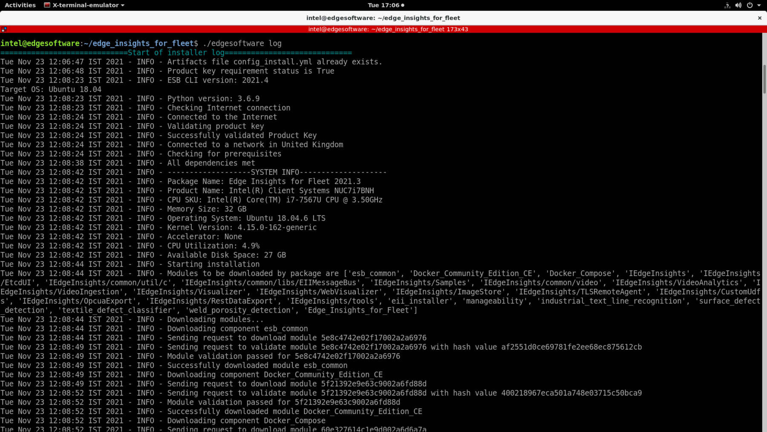
Task: Close the terminal window
Action: coord(760,18)
